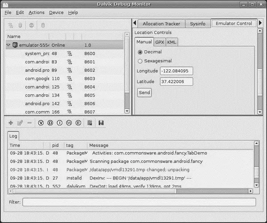This screenshot has height=223, width=267.
Task: Click the delete log filter minus icon
Action: (x=29, y=123)
